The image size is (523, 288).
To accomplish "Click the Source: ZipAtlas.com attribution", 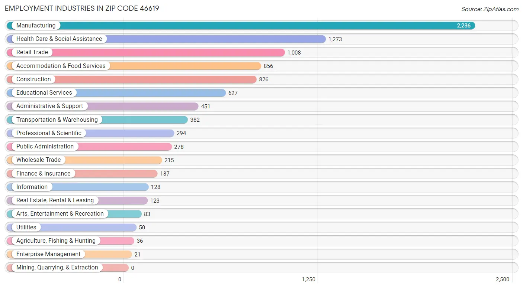I will pyautogui.click(x=490, y=9).
